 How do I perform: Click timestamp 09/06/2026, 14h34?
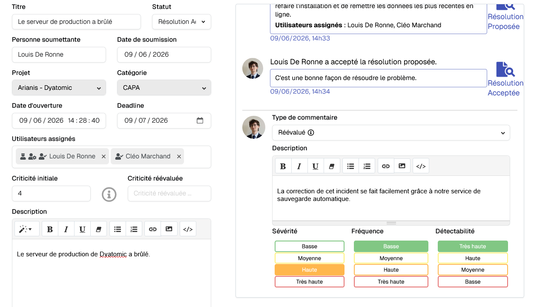pos(300,92)
